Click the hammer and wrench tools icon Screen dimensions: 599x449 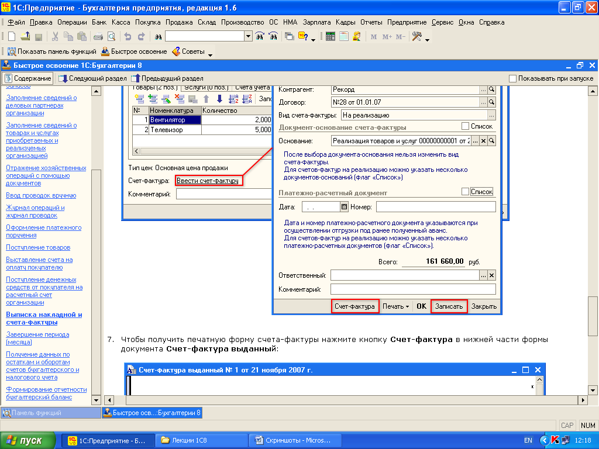[416, 37]
